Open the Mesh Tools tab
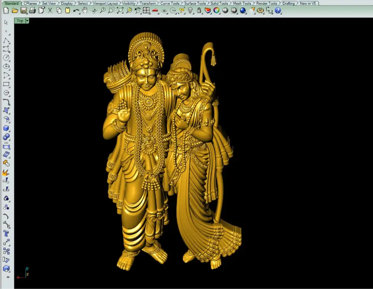This screenshot has height=289, width=373. 242,3
